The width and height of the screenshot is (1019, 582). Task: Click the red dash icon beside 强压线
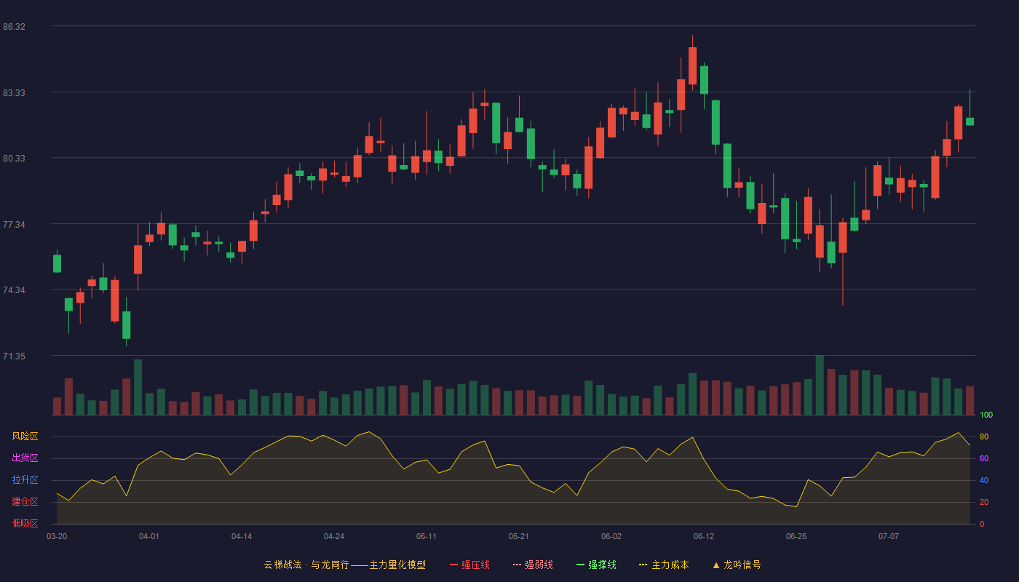453,565
